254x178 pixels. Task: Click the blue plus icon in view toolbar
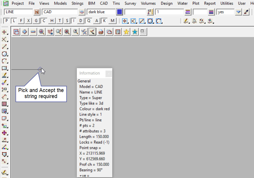point(25,32)
